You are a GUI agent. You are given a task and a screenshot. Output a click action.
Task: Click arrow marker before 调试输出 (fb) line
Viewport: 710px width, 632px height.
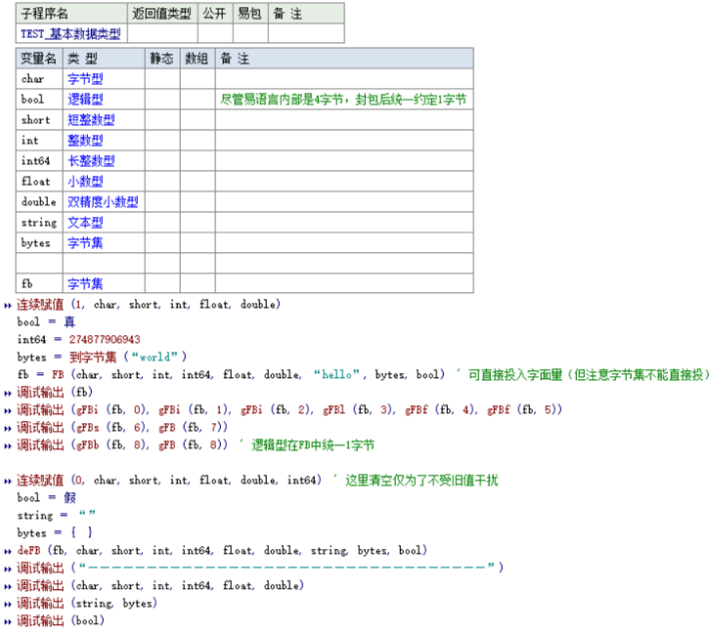8,393
